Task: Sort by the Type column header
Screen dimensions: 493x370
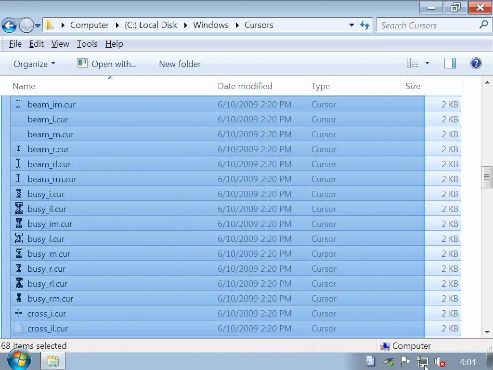Action: (x=354, y=86)
